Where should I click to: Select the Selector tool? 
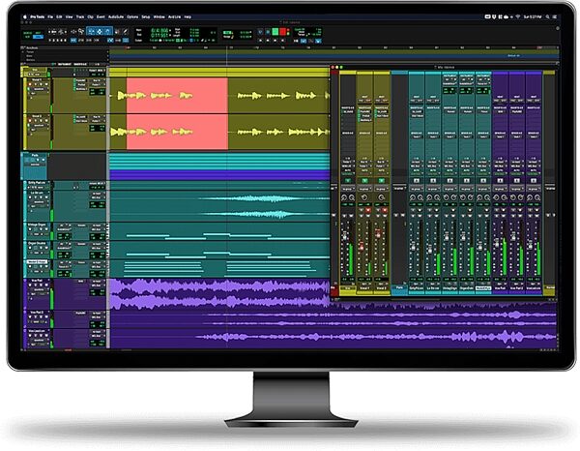(100, 32)
